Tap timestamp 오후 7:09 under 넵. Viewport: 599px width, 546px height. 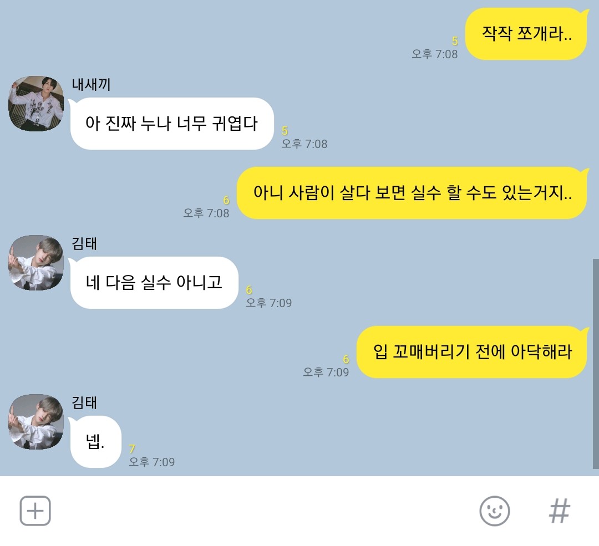151,462
